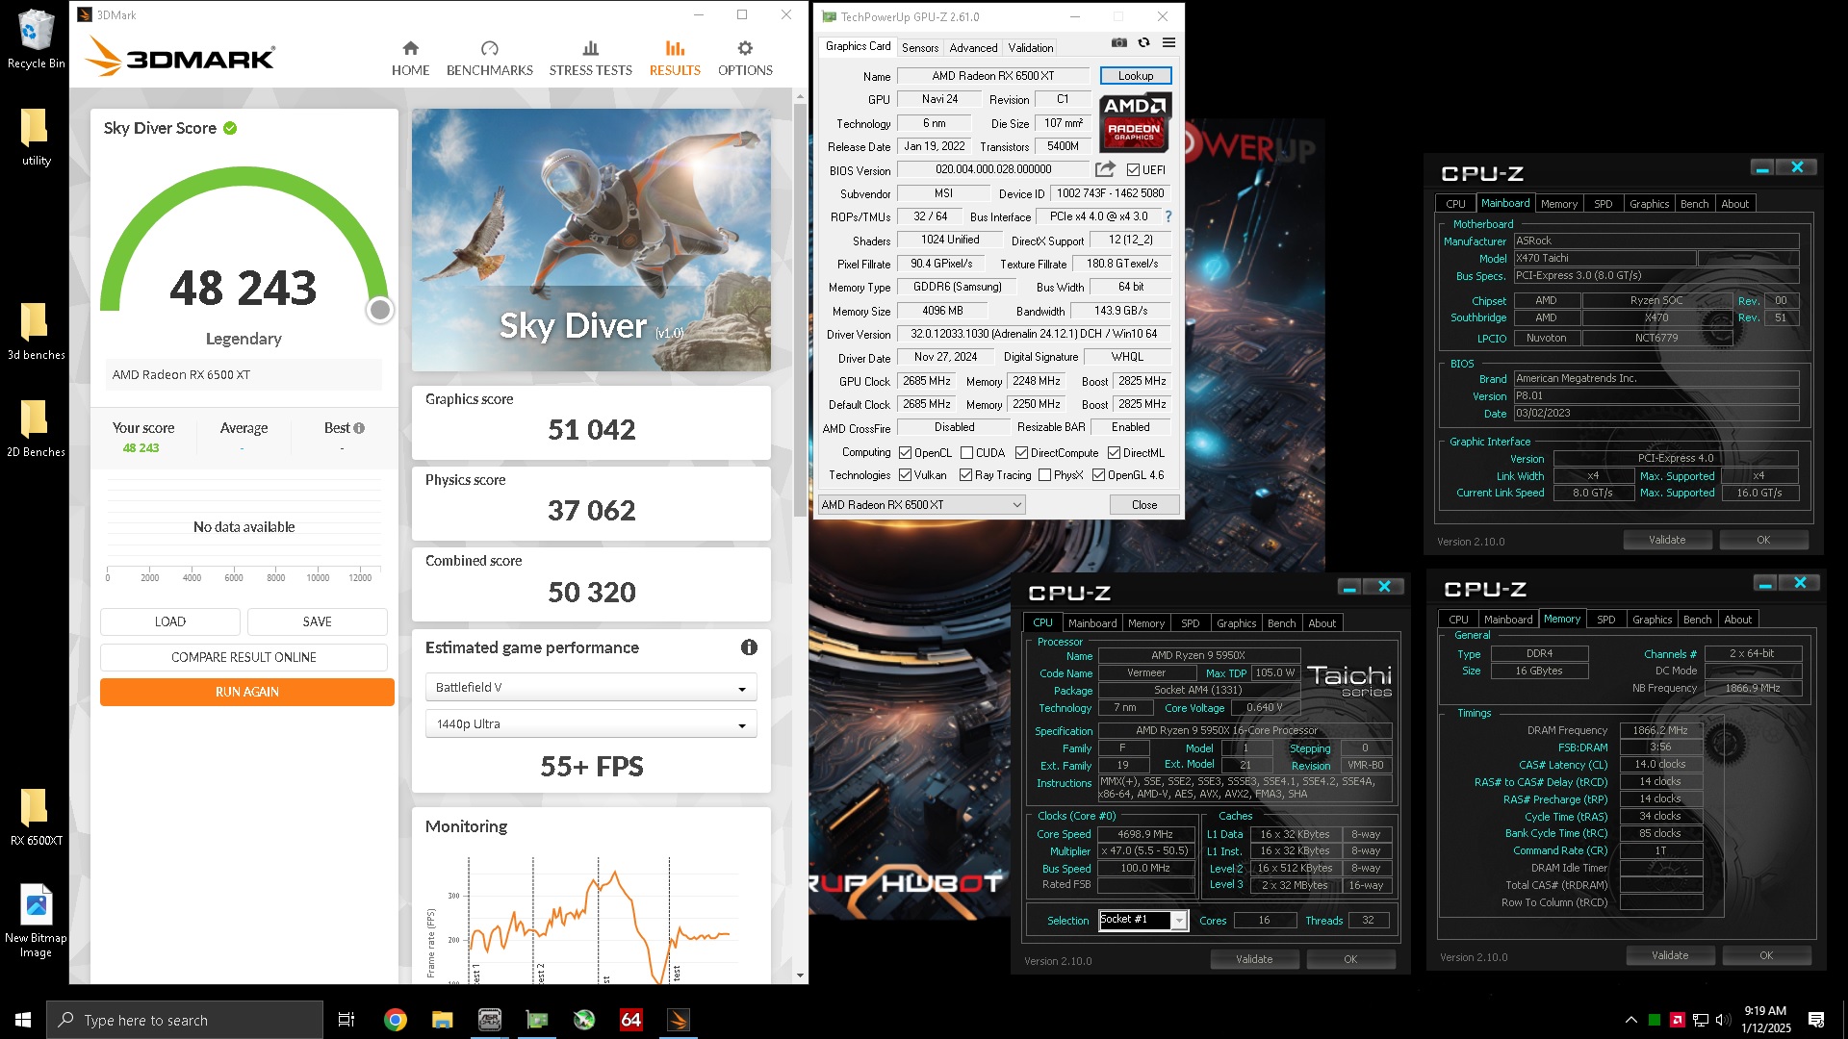
Task: Go to STRESS TESTS in 3DMark
Action: click(x=590, y=59)
